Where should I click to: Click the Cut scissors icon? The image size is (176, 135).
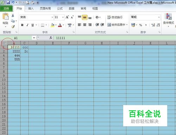click(x=13, y=15)
